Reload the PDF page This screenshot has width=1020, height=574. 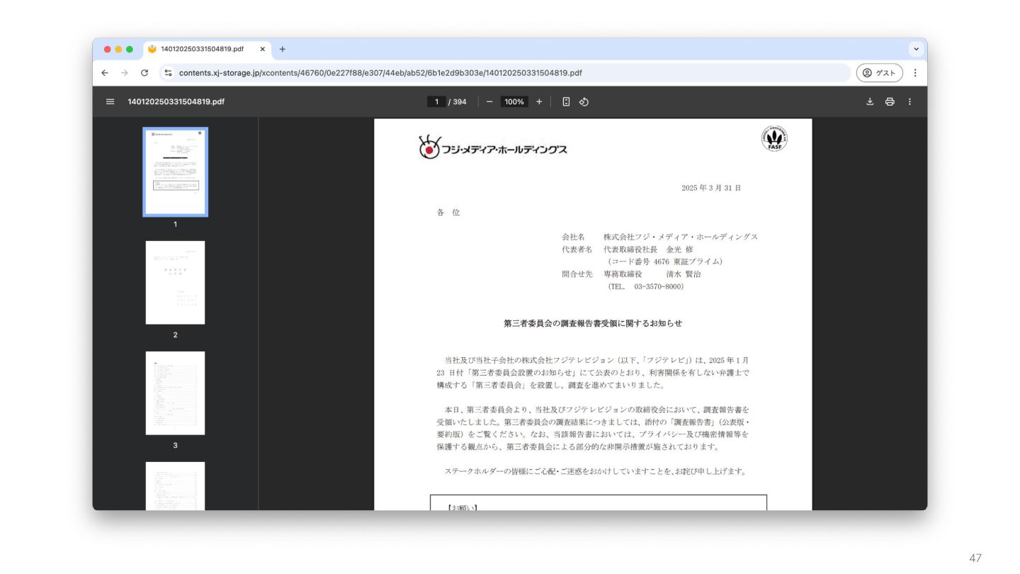144,73
